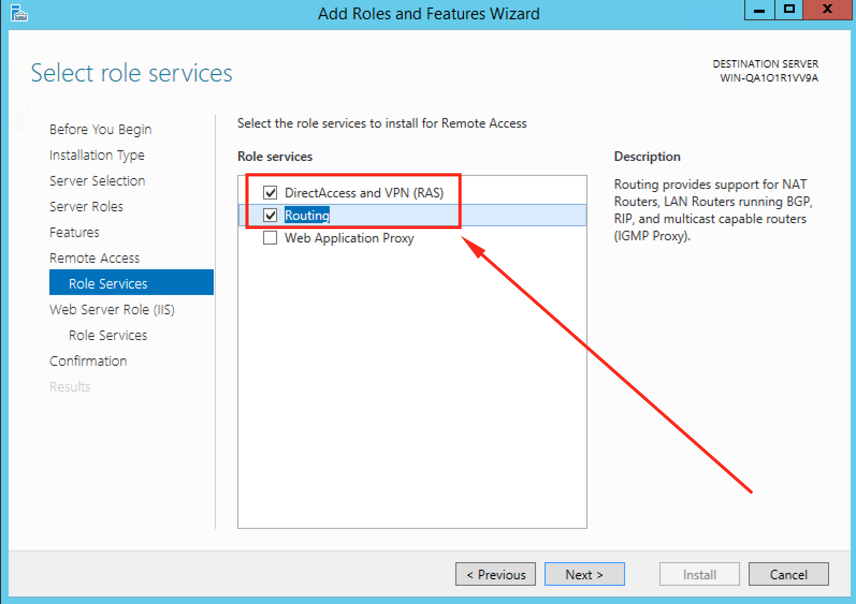
Task: Go to the Features step
Action: pyautogui.click(x=74, y=232)
